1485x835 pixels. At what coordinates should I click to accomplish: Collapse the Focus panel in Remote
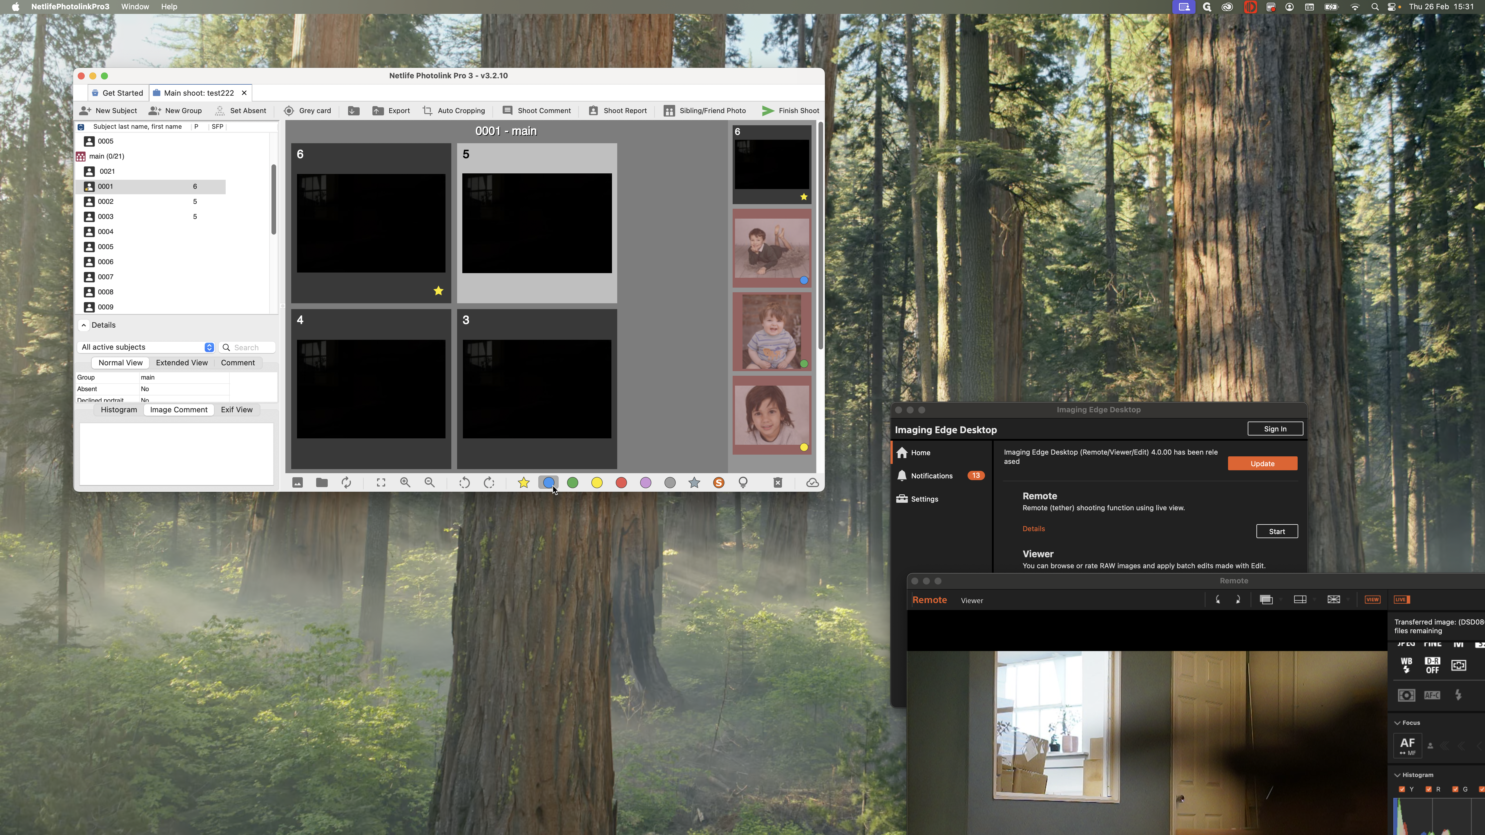[1397, 723]
